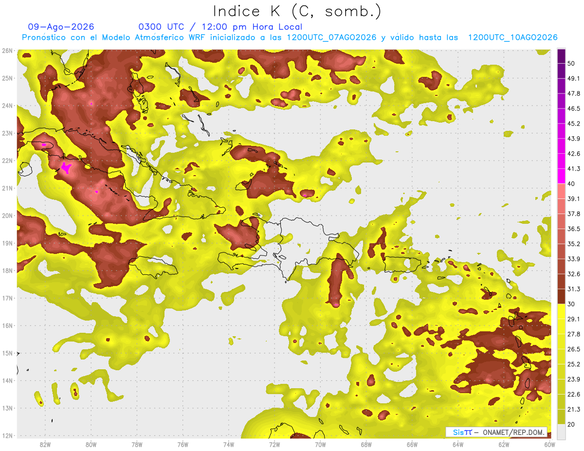Click the "49.1" legend value
The image size is (584, 451).
[x=573, y=78]
